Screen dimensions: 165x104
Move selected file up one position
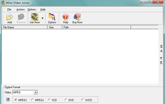[161, 51]
